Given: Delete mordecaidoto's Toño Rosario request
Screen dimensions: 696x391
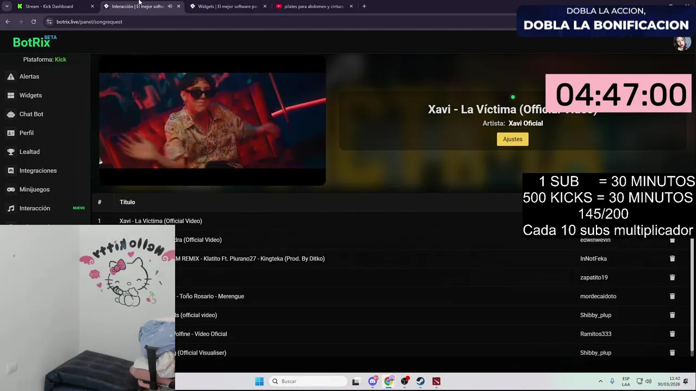Looking at the screenshot, I should click(x=672, y=297).
